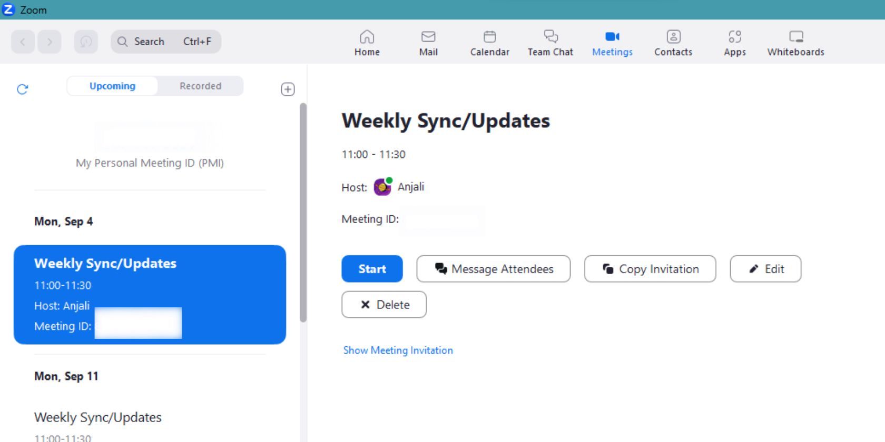Open Whiteboards
Screen dimensions: 885x442
(x=796, y=43)
